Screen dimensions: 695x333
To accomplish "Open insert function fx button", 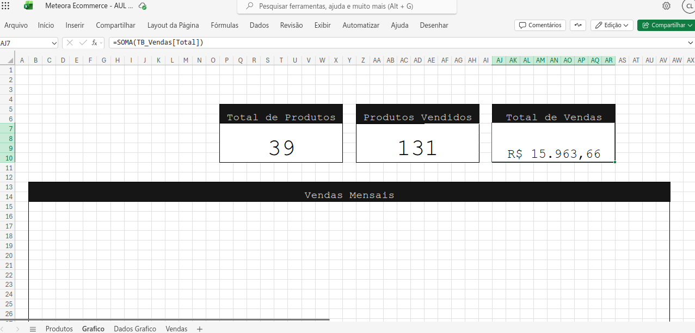I will pyautogui.click(x=95, y=42).
